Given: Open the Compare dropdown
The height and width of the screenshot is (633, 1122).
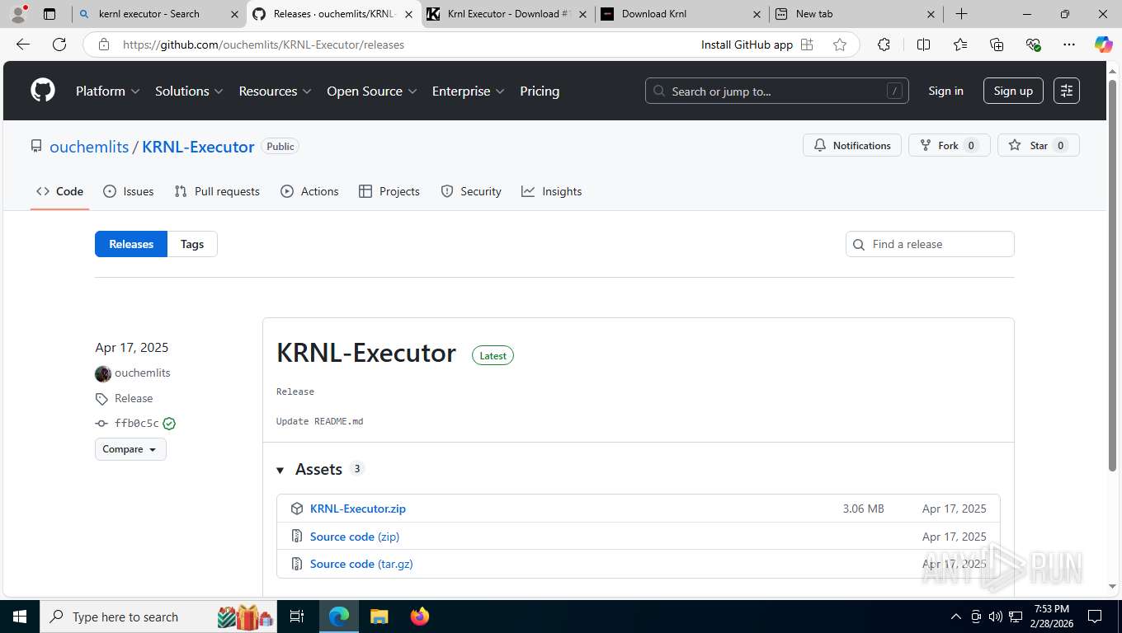Looking at the screenshot, I should click(x=130, y=449).
